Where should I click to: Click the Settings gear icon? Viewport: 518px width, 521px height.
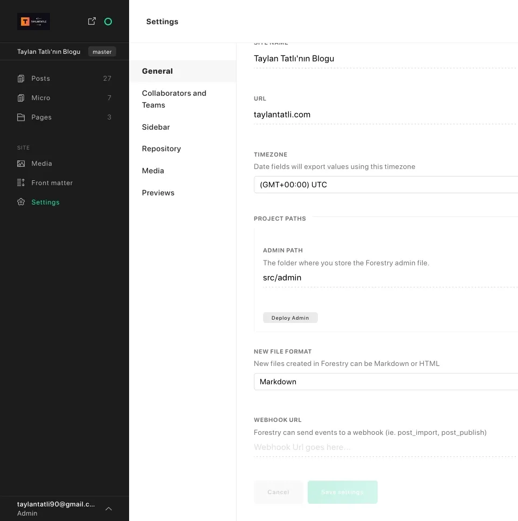click(x=21, y=202)
